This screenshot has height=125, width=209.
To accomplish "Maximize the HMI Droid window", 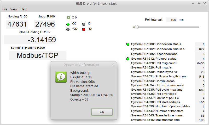I will 199,3.
